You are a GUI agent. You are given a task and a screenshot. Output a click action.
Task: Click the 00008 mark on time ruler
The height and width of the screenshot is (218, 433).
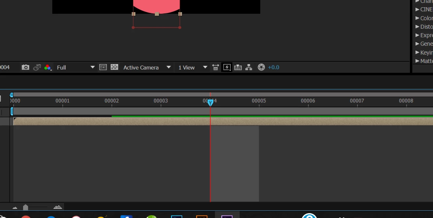[406, 101]
